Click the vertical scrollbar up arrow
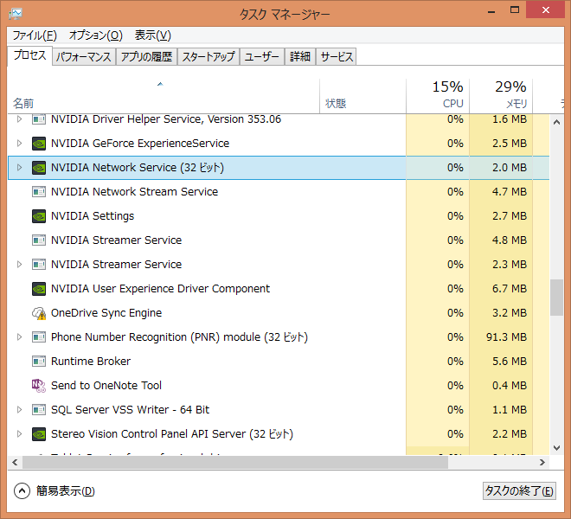571x519 pixels. (x=556, y=122)
